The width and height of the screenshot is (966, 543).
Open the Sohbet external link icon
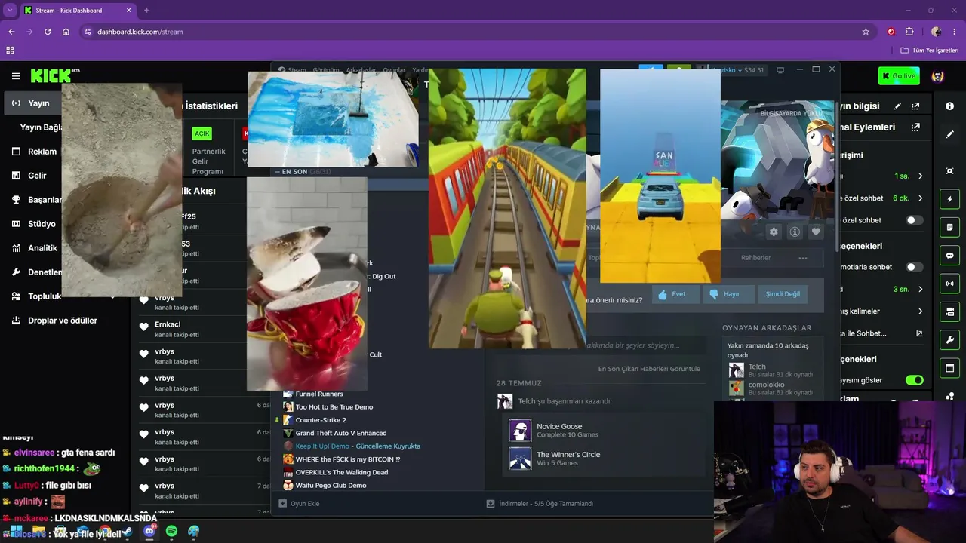[x=919, y=333]
